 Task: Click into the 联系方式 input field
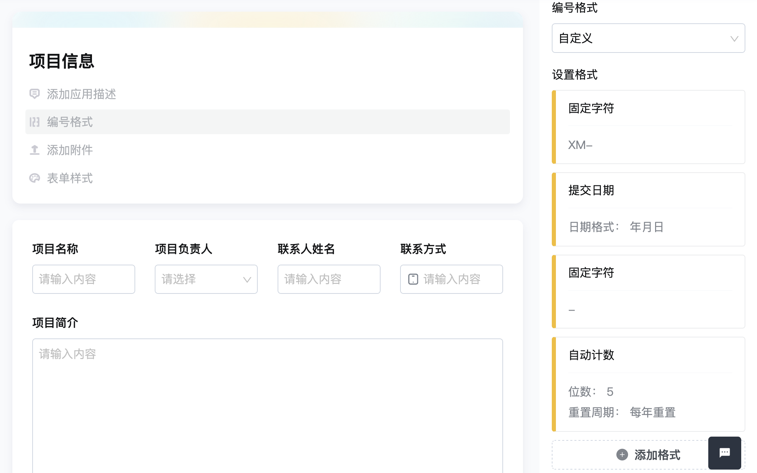tap(451, 279)
